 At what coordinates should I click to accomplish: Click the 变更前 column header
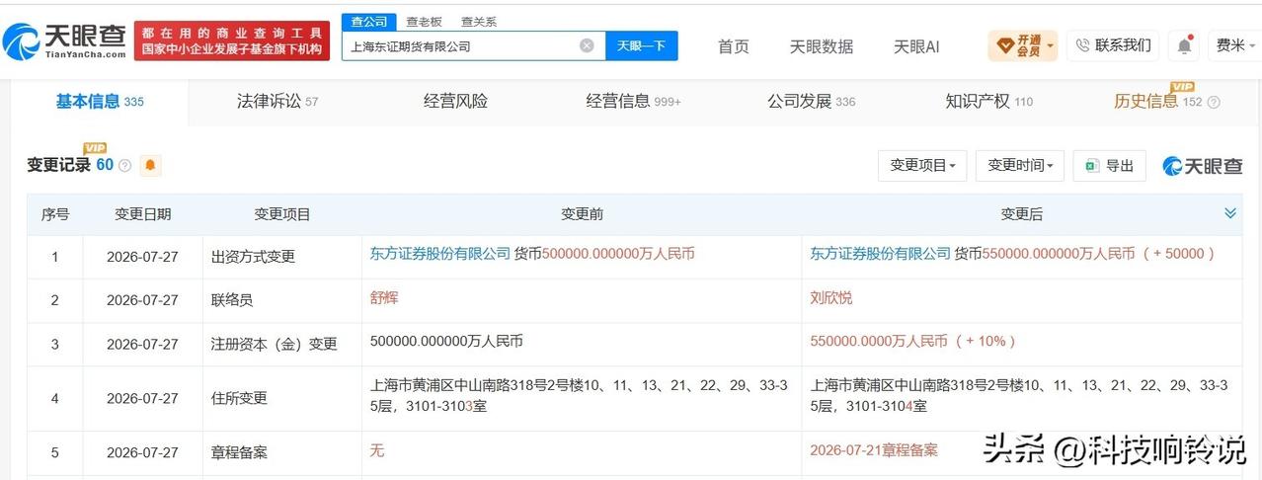(582, 214)
